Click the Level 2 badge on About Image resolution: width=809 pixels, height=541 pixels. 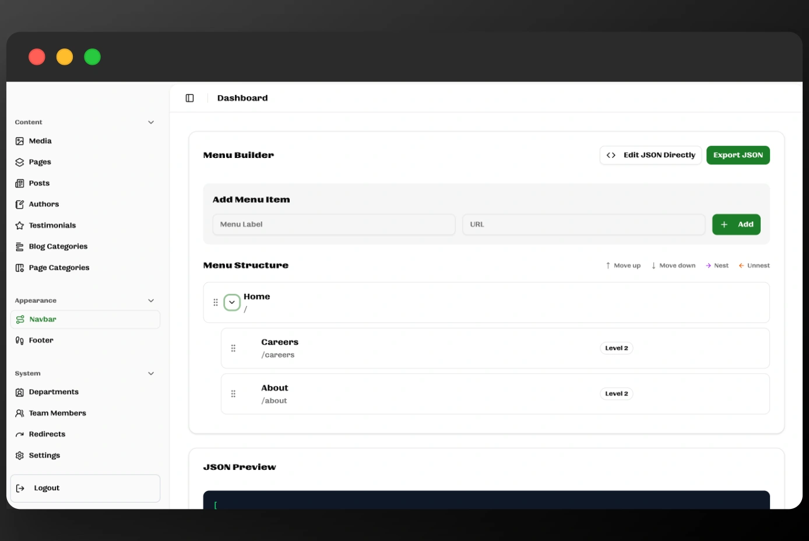click(617, 394)
